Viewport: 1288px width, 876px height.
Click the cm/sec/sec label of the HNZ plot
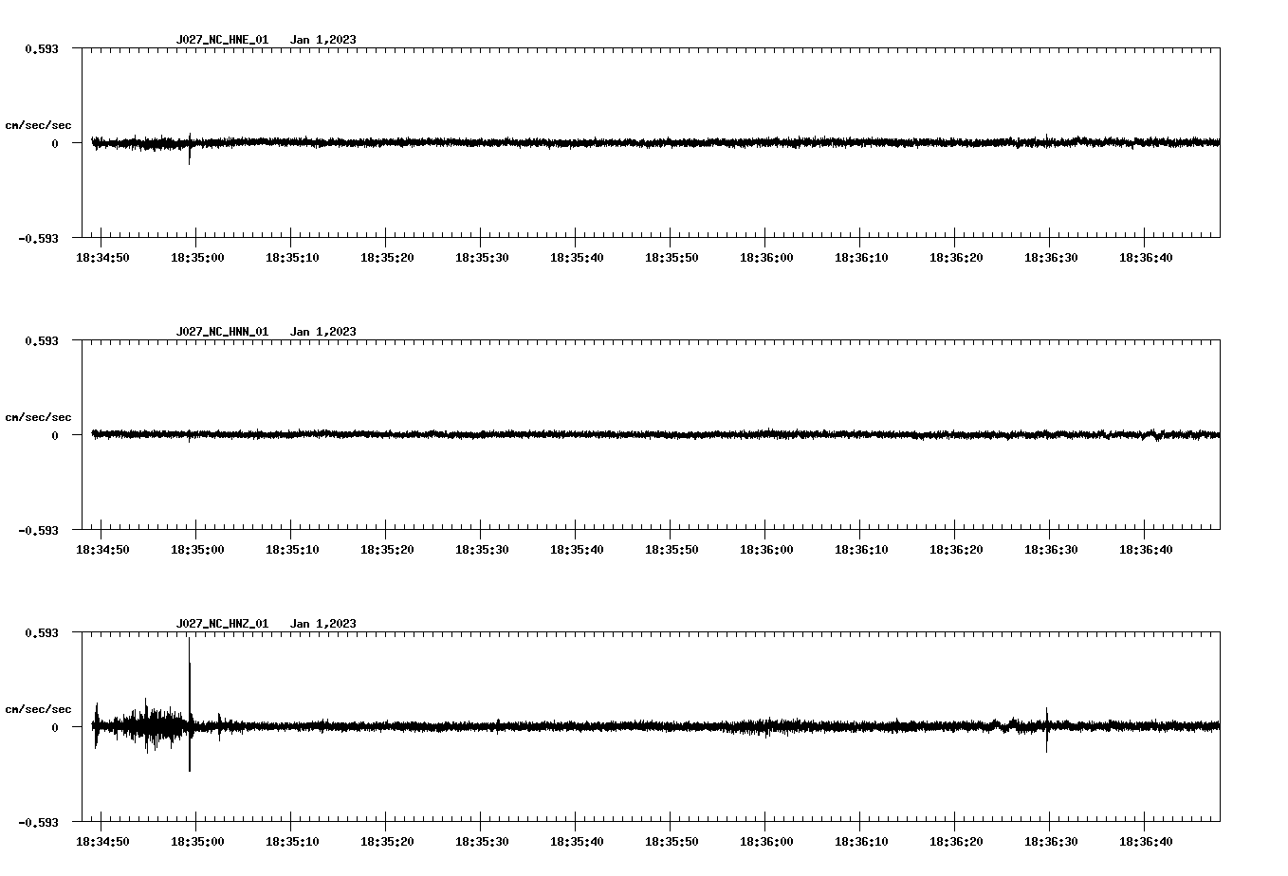coord(38,707)
